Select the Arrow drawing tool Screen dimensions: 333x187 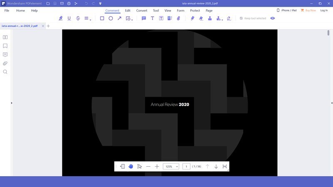[x=119, y=18]
